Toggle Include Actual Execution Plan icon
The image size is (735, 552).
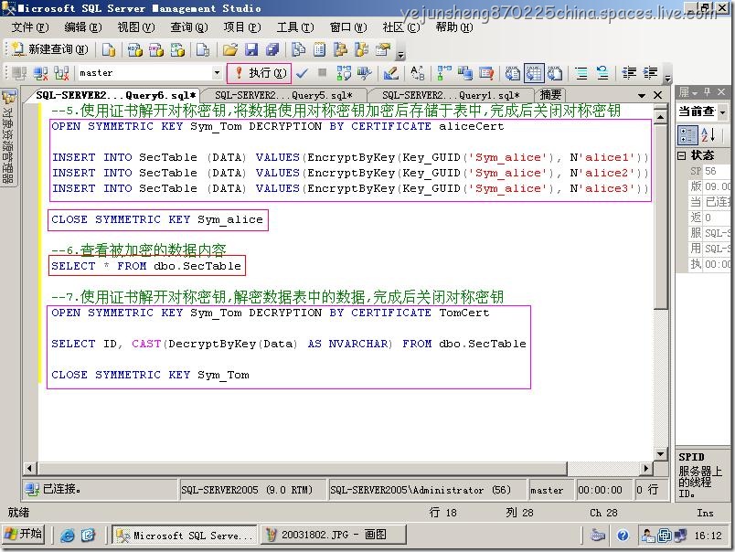pyautogui.click(x=444, y=73)
